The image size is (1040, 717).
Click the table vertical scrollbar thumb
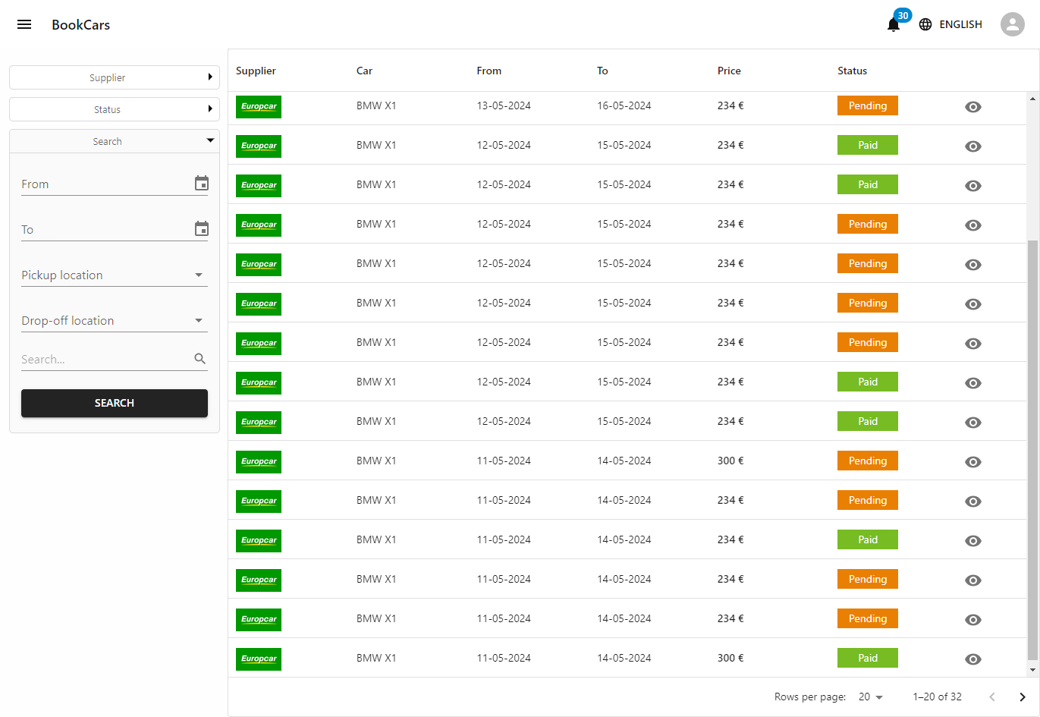pyautogui.click(x=1032, y=450)
